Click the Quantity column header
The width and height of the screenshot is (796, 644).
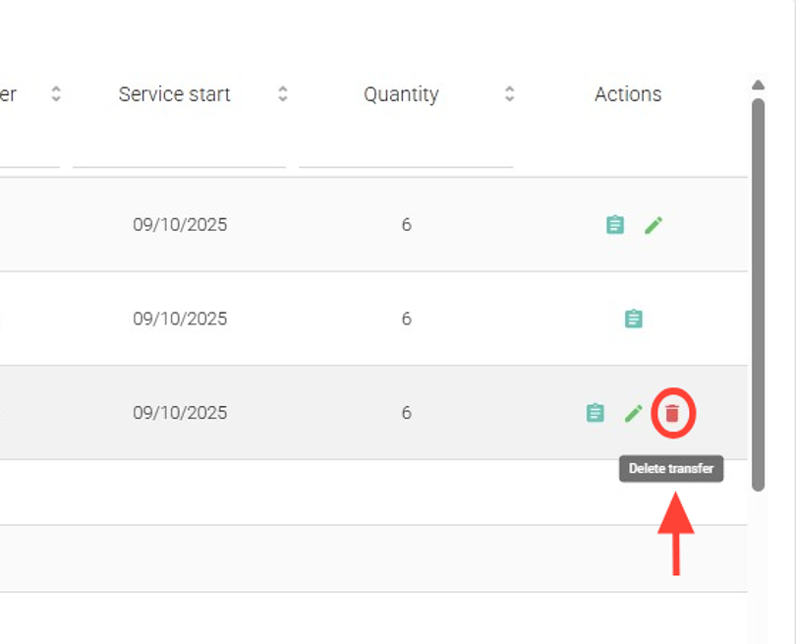click(401, 94)
